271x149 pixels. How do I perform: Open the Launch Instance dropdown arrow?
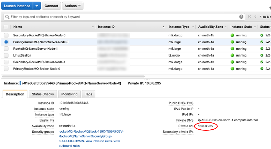tap(37, 6)
